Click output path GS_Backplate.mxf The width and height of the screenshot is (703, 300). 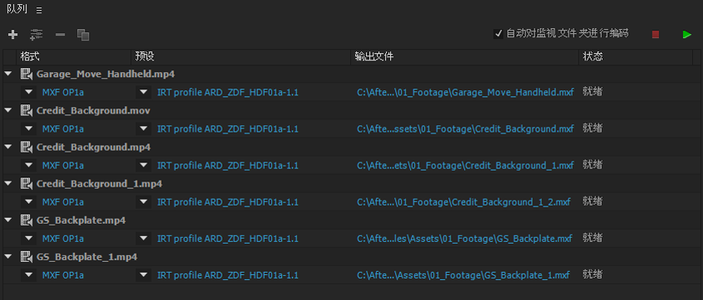click(x=465, y=240)
